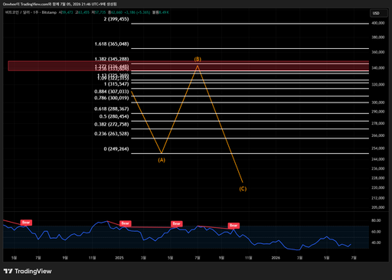Screen dimensions: 392x280
Task: Click the TradingView logo
Action: (x=28, y=271)
